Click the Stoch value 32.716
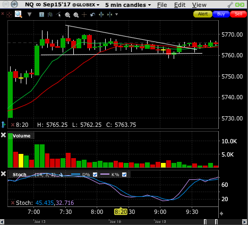Viewport: 248px width, 225px height. [65, 203]
